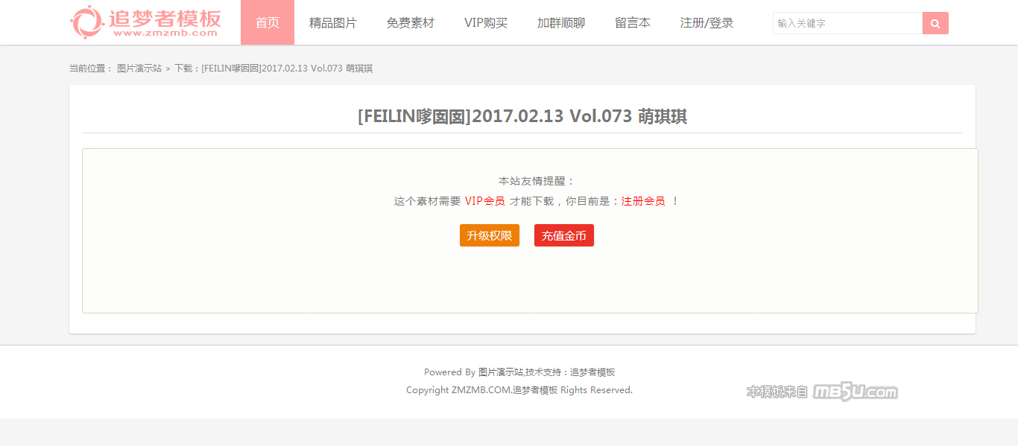1018x446 pixels.
Task: Click the mb5u.com watermark logo
Action: [x=822, y=392]
